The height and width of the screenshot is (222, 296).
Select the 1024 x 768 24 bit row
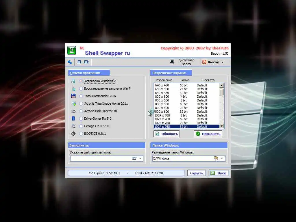(186, 123)
